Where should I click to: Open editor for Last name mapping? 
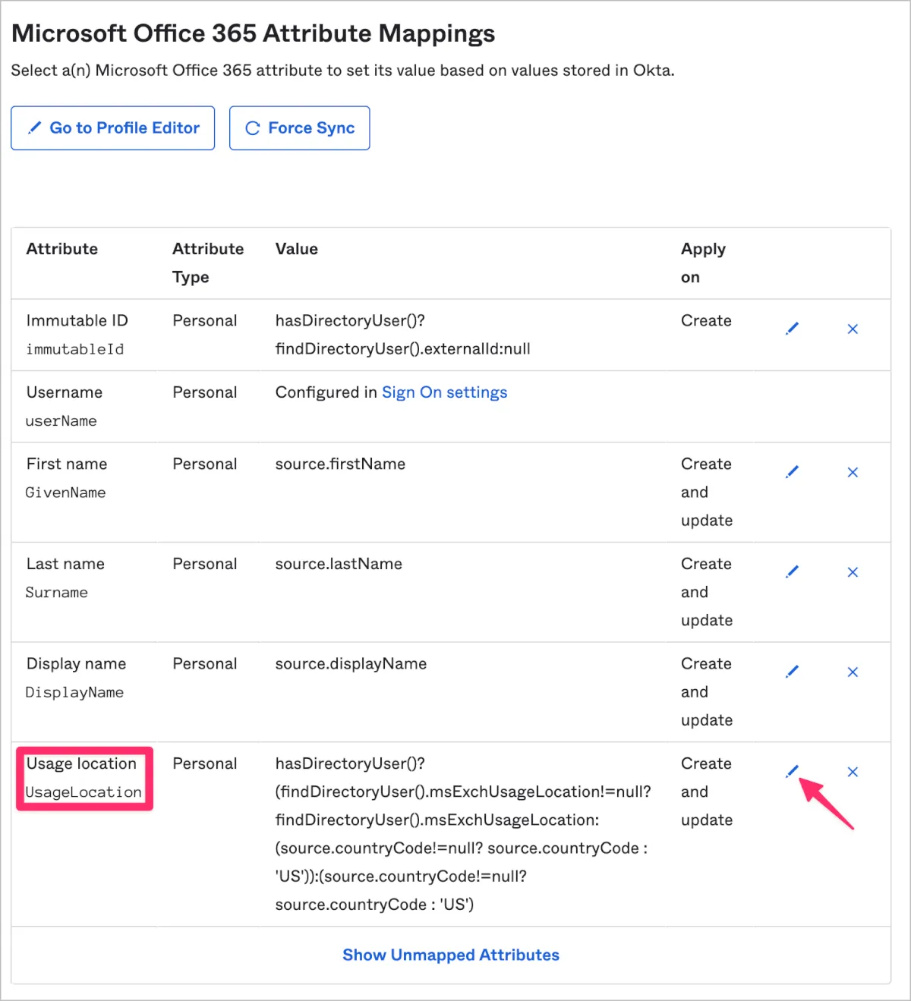(x=792, y=571)
